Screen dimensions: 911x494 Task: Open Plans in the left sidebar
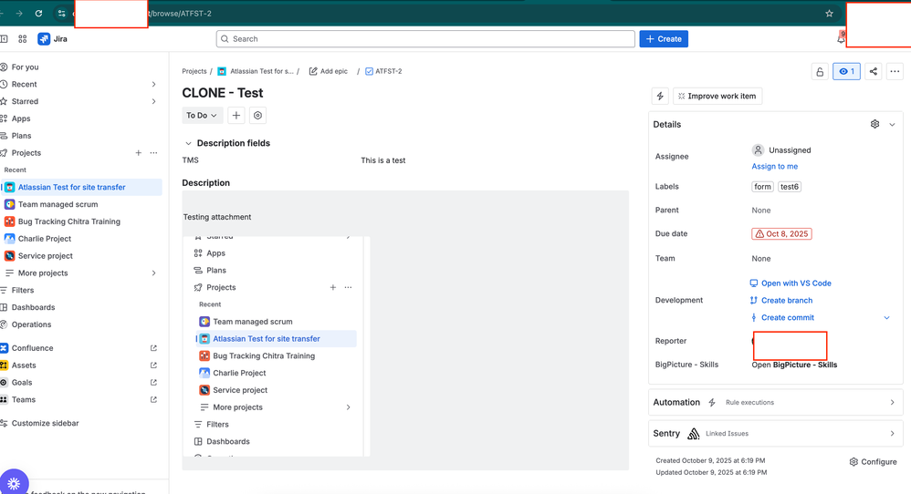click(x=22, y=136)
